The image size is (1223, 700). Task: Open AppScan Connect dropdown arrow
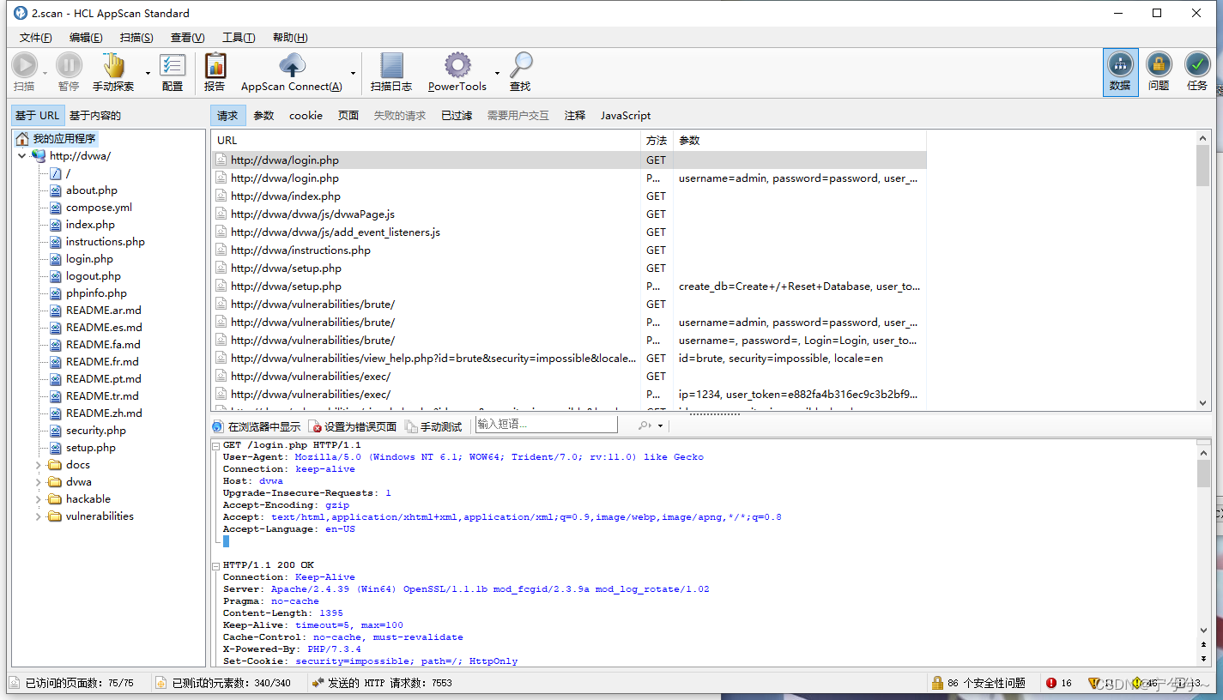[354, 73]
